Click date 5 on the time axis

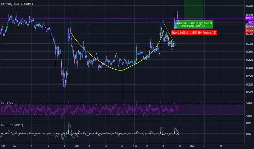(48, 146)
